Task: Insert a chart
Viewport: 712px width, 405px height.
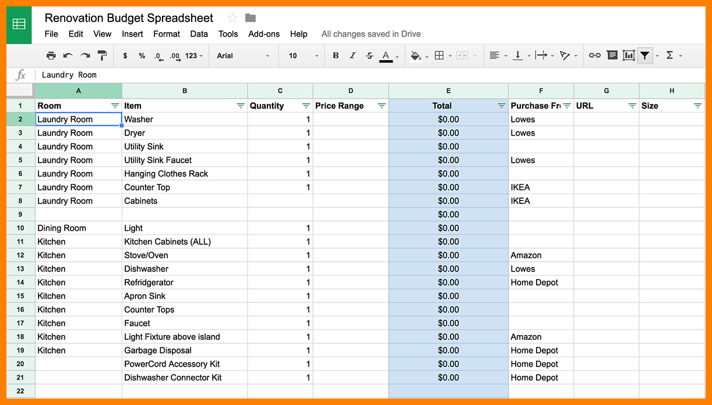Action: [629, 55]
